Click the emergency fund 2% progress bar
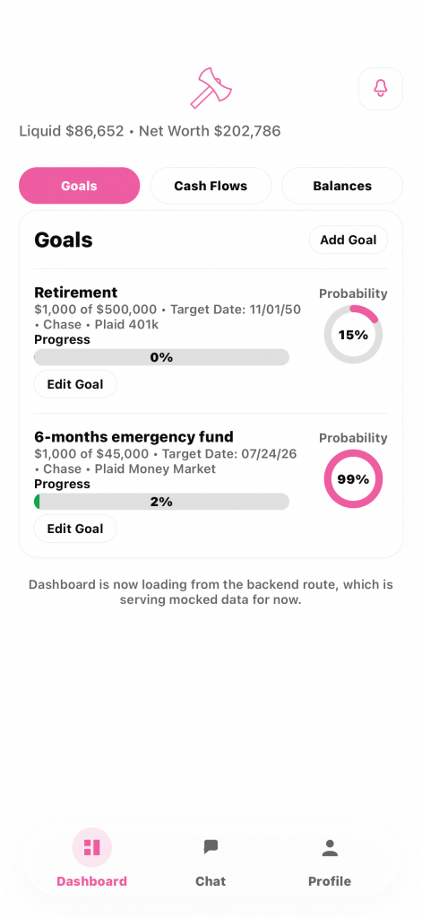Screen dimensions: 422x919 161,502
